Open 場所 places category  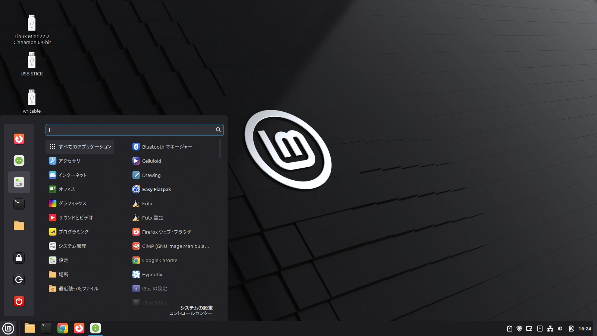tap(80, 274)
